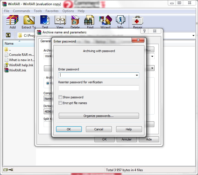Click the Test archive toolbar icon

pos(45,20)
